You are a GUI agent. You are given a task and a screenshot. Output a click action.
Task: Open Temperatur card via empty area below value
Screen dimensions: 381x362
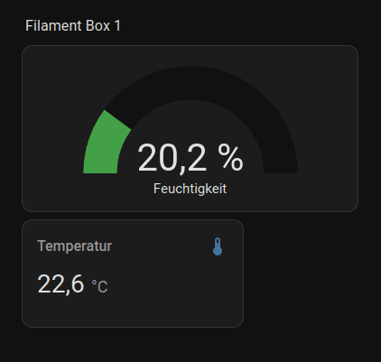(x=133, y=311)
